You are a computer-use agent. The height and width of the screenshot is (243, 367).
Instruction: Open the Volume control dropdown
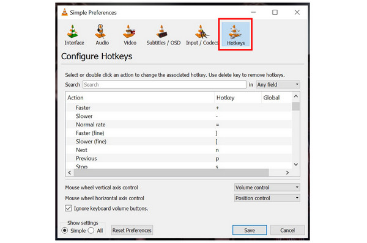pyautogui.click(x=267, y=187)
